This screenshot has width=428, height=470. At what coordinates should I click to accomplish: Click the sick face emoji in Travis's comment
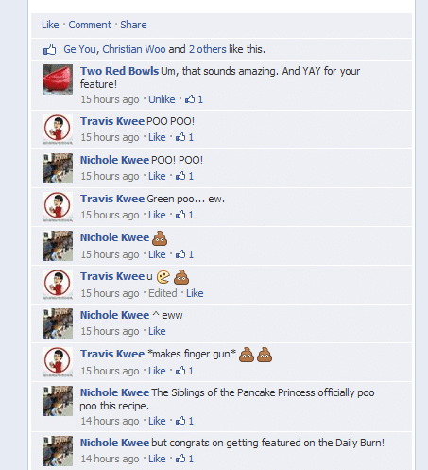coord(163,277)
